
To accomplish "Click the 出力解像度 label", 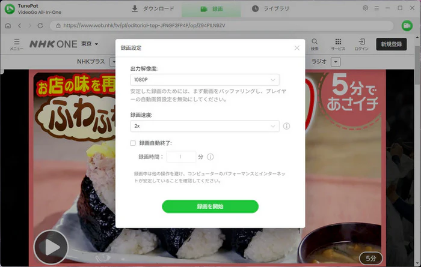I will click(144, 69).
